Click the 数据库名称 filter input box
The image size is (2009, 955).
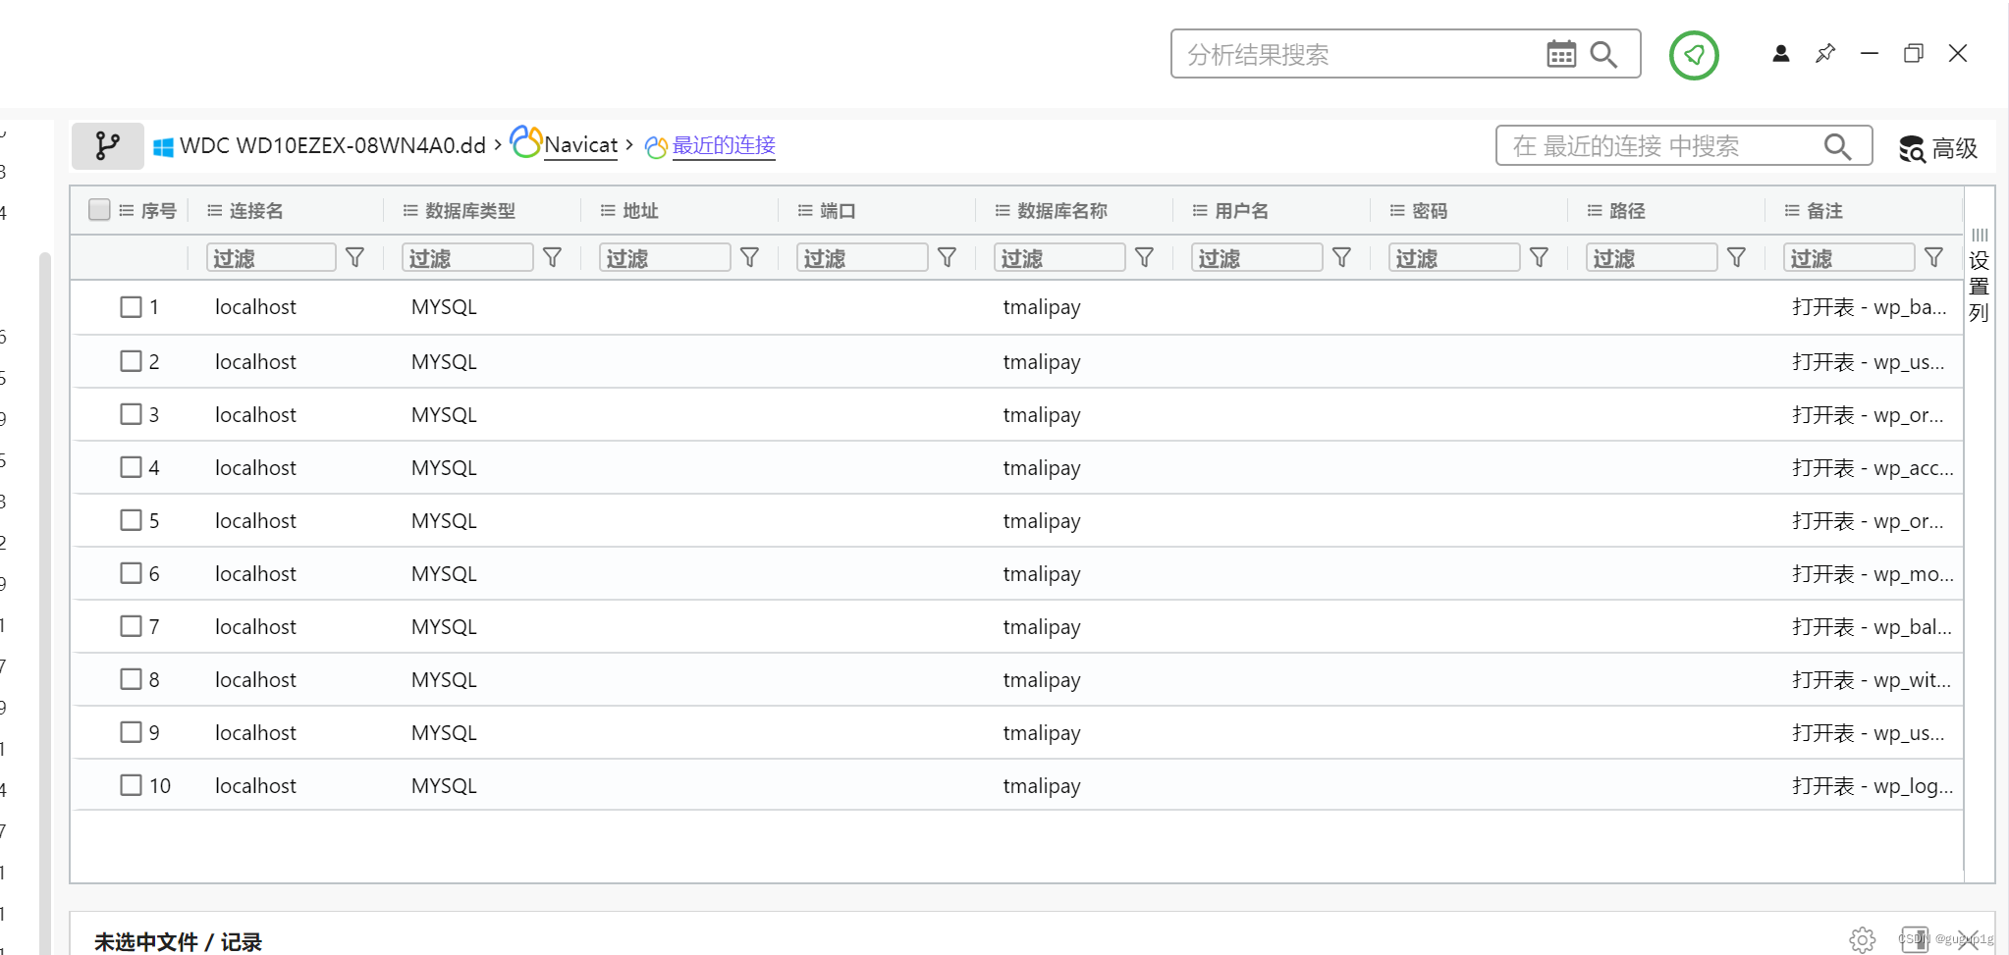click(1059, 257)
